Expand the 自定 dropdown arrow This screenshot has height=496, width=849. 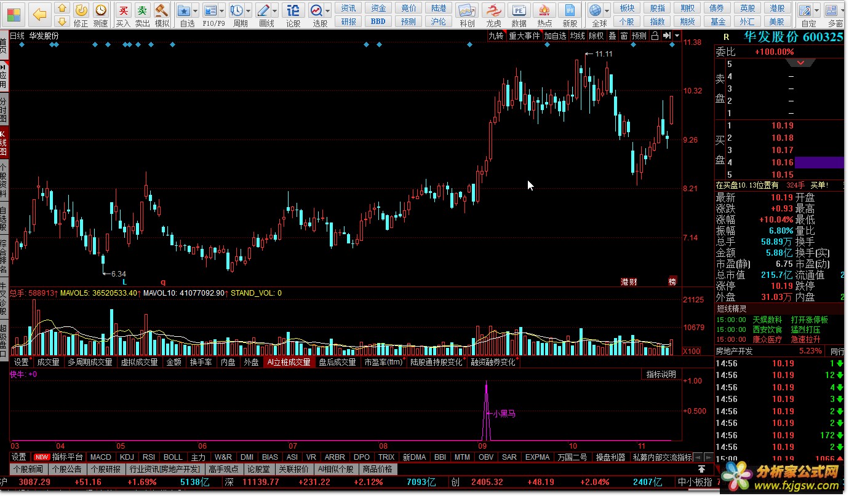tap(816, 11)
